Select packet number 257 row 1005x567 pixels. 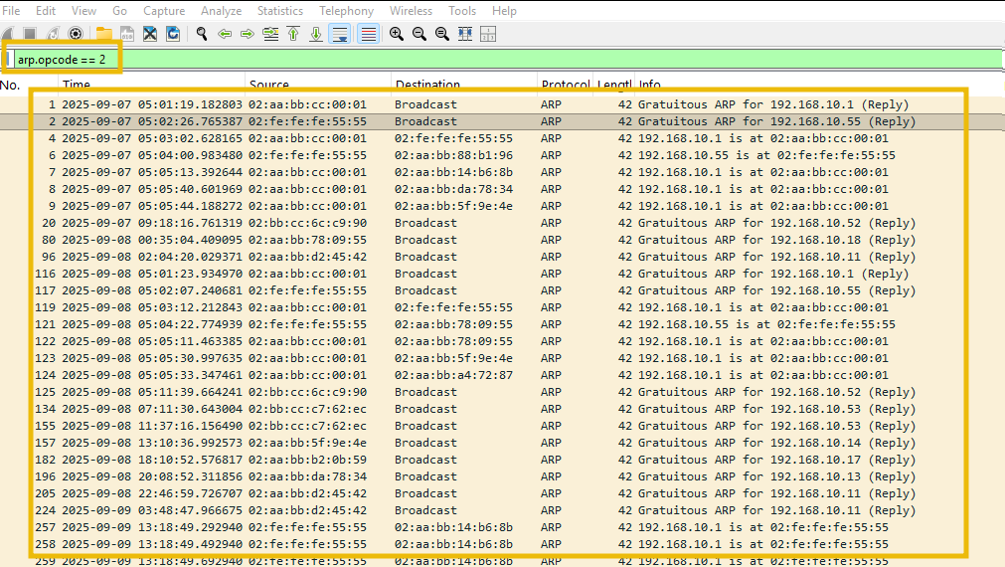pyautogui.click(x=503, y=527)
